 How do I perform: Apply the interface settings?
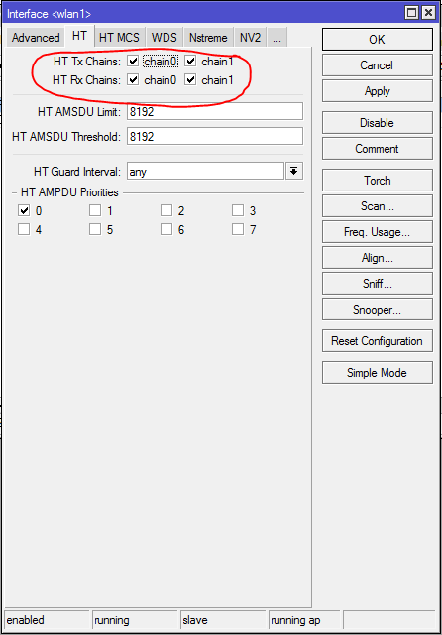[378, 91]
